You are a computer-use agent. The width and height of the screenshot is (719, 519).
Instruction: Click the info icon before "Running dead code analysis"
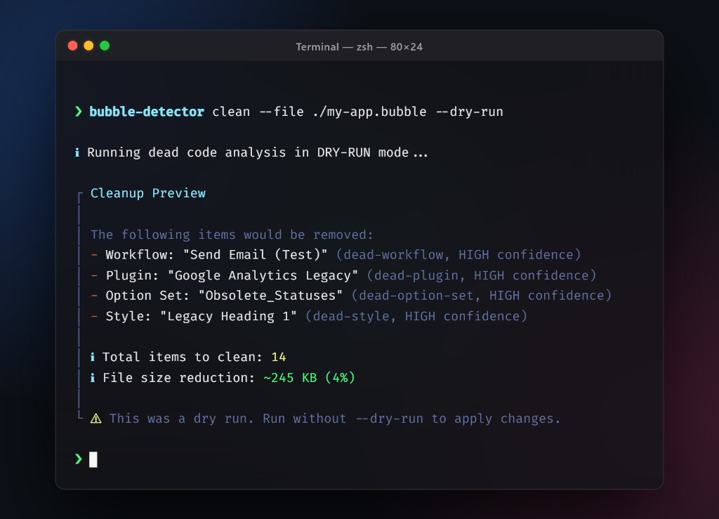click(77, 152)
